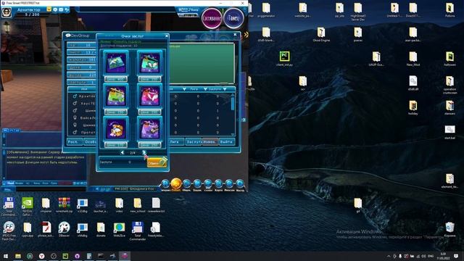Select the halloween folder on desktop
The image size is (464, 261).
[x=449, y=59]
